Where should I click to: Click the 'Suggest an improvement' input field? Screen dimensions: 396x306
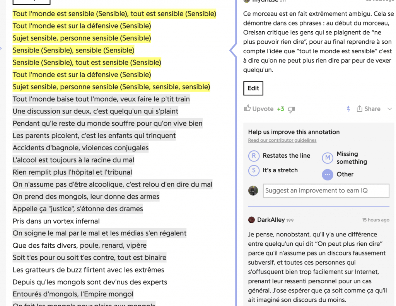pyautogui.click(x=326, y=190)
